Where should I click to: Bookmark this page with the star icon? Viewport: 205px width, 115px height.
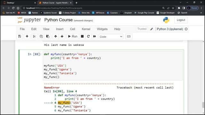(173, 8)
